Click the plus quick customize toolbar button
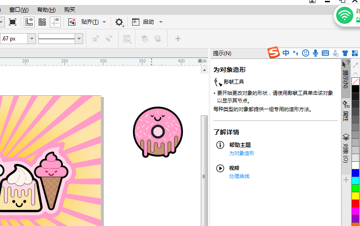The image size is (360, 226). pos(178,39)
